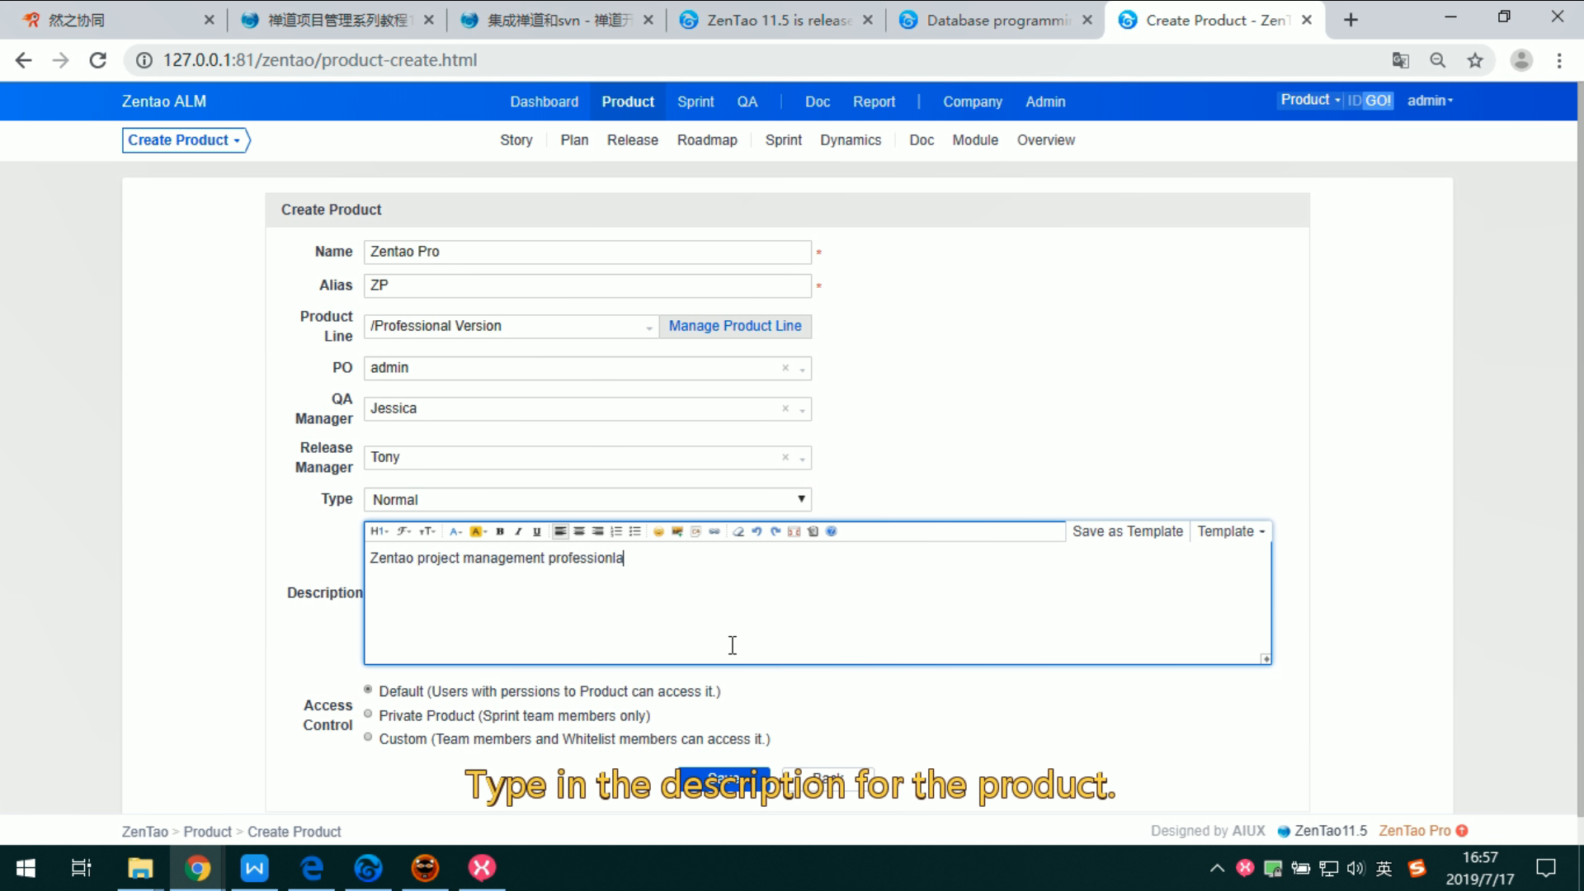Toggle italic formatting in description editor
The image size is (1584, 891).
518,531
